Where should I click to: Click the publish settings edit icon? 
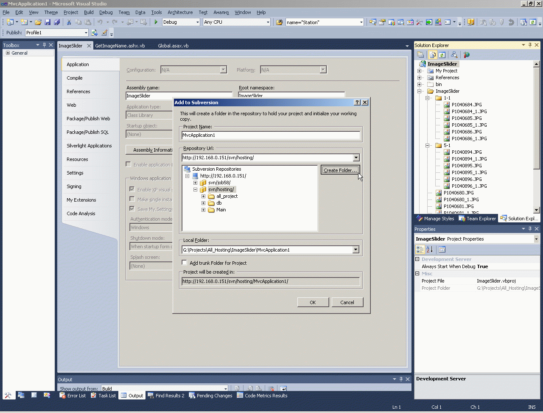point(104,33)
